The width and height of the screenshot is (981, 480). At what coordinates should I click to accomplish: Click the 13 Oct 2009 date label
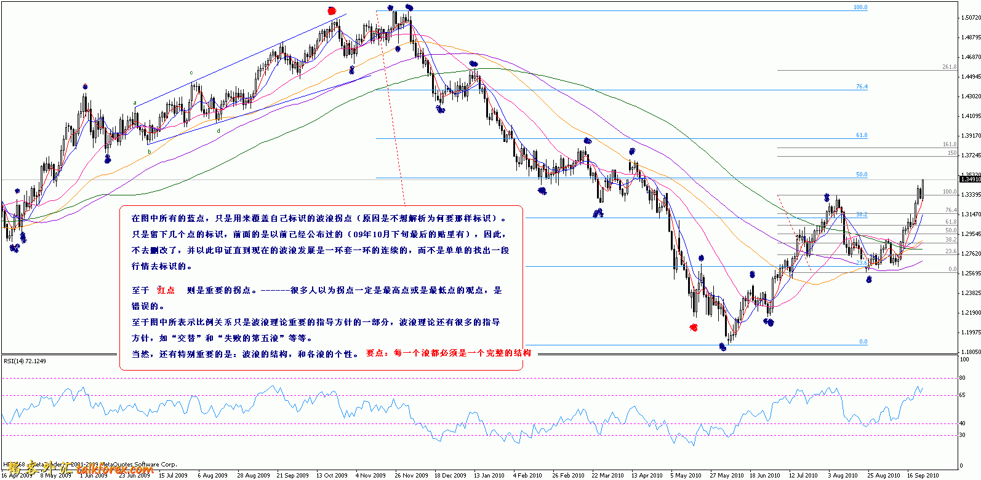(x=332, y=475)
